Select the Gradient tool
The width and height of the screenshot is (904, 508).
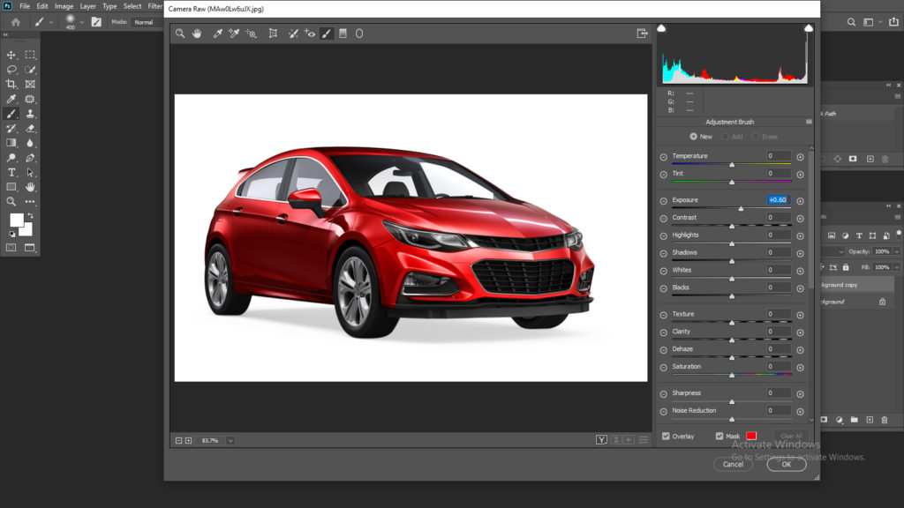point(11,143)
